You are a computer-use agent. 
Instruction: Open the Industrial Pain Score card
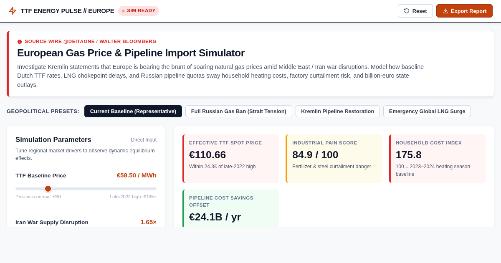(334, 159)
